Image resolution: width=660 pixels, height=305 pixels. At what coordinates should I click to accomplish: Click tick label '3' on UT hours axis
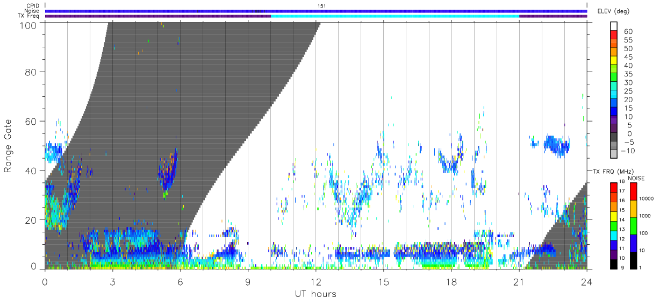point(112,281)
